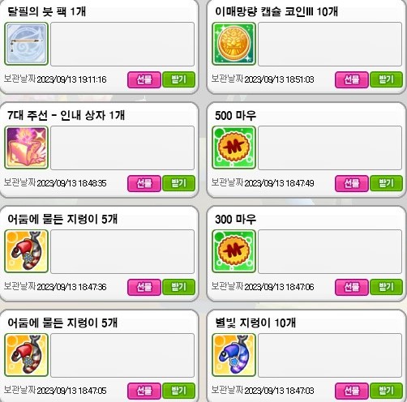
Task: Gift the 달필의 붓 팩 with 선물
Action: click(x=144, y=79)
